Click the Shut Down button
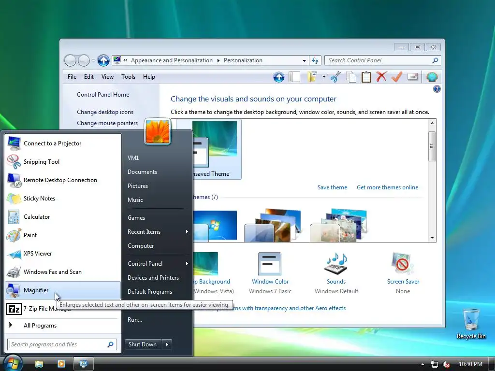The height and width of the screenshot is (371, 495). [x=143, y=344]
